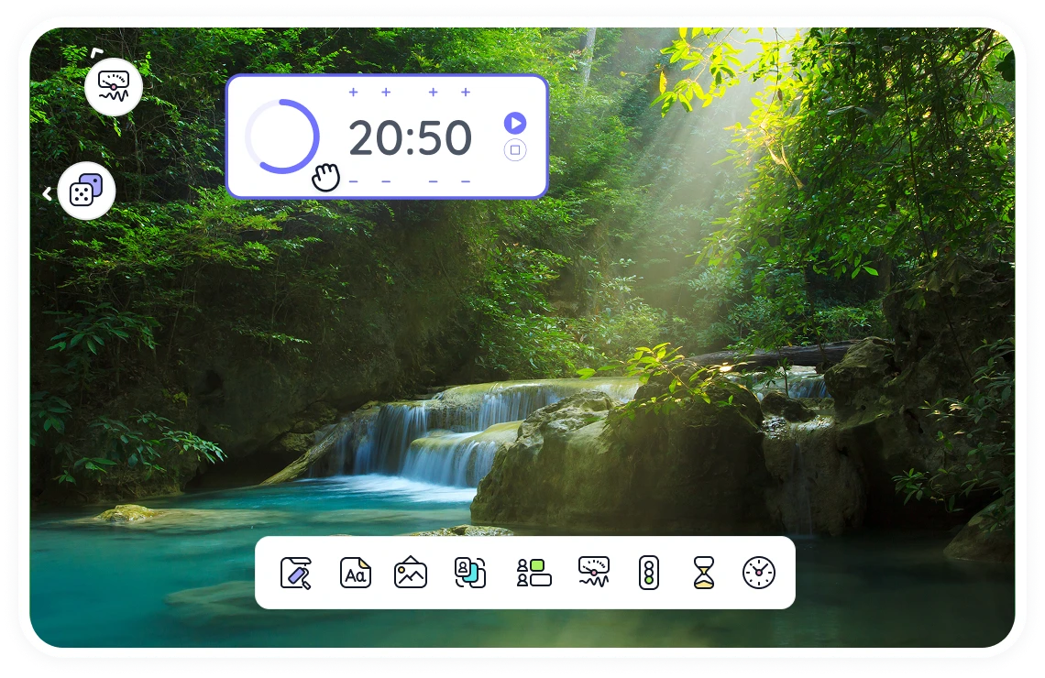Viewport: 1045px width, 678px height.
Task: Open the Draw tool in bottom toolbar
Action: [x=296, y=573]
